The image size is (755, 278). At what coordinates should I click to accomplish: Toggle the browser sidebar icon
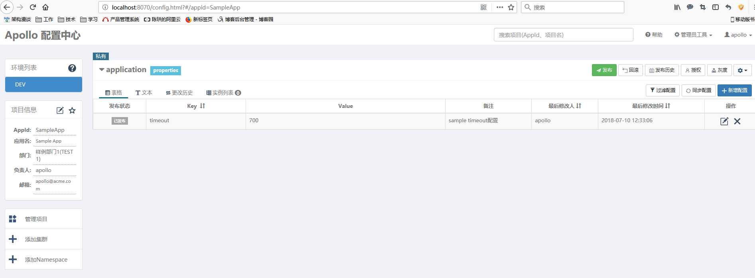tap(716, 7)
